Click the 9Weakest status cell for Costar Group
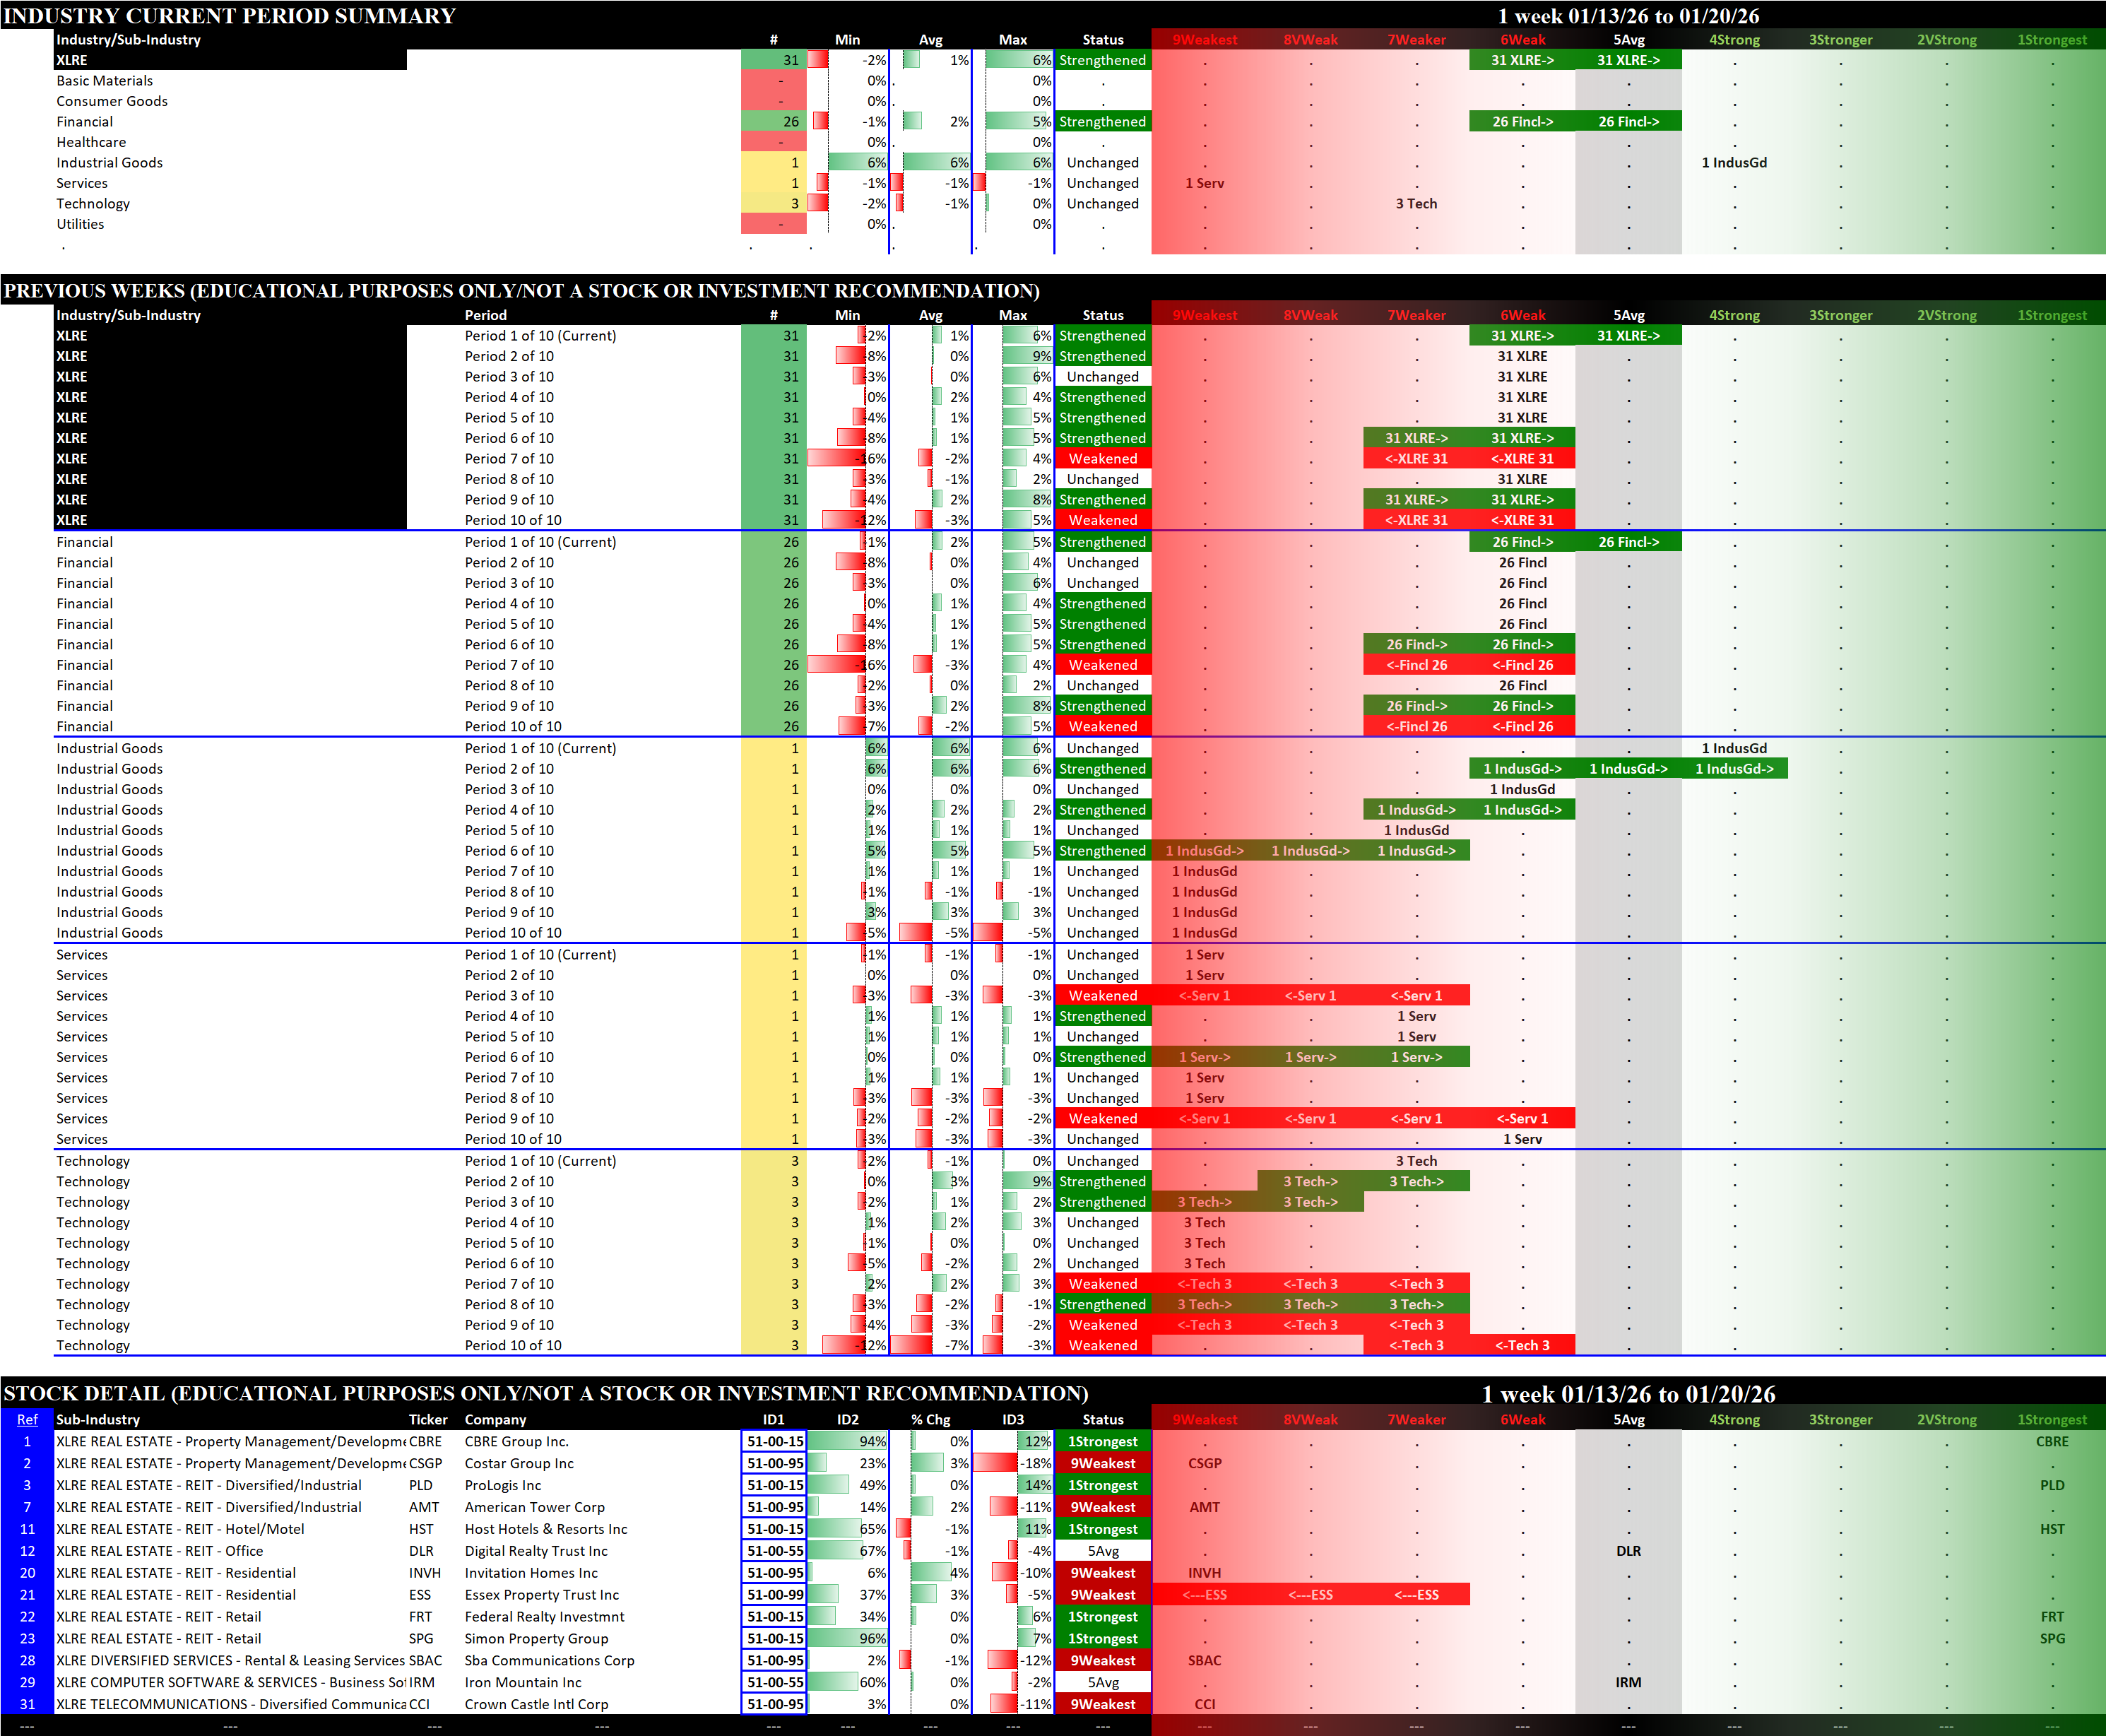 pyautogui.click(x=1102, y=1463)
